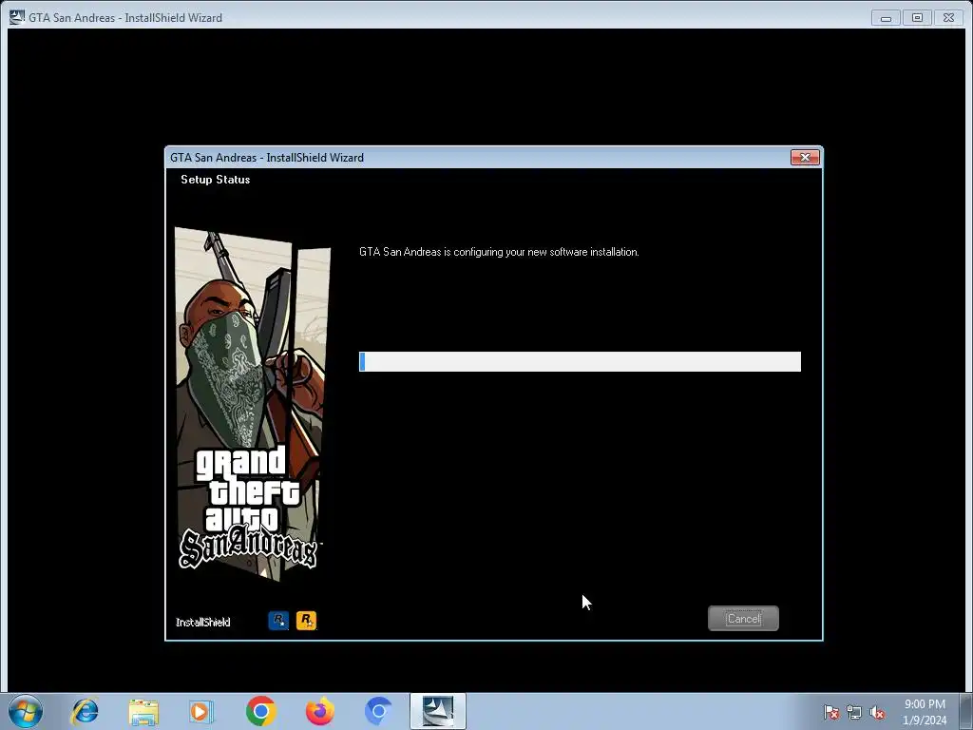The height and width of the screenshot is (730, 973).
Task: Click the muted volume tray icon
Action: (877, 712)
